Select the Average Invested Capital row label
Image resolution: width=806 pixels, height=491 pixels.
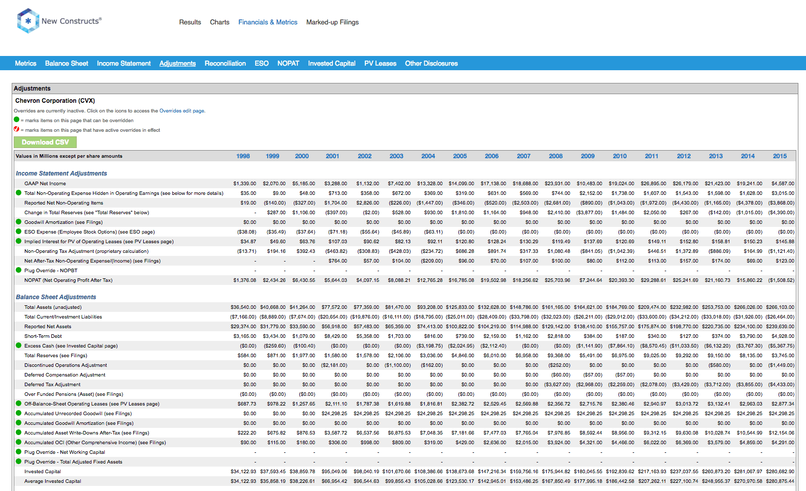(x=53, y=481)
